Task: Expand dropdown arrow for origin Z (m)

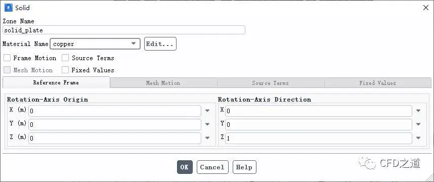Action: pos(207,138)
